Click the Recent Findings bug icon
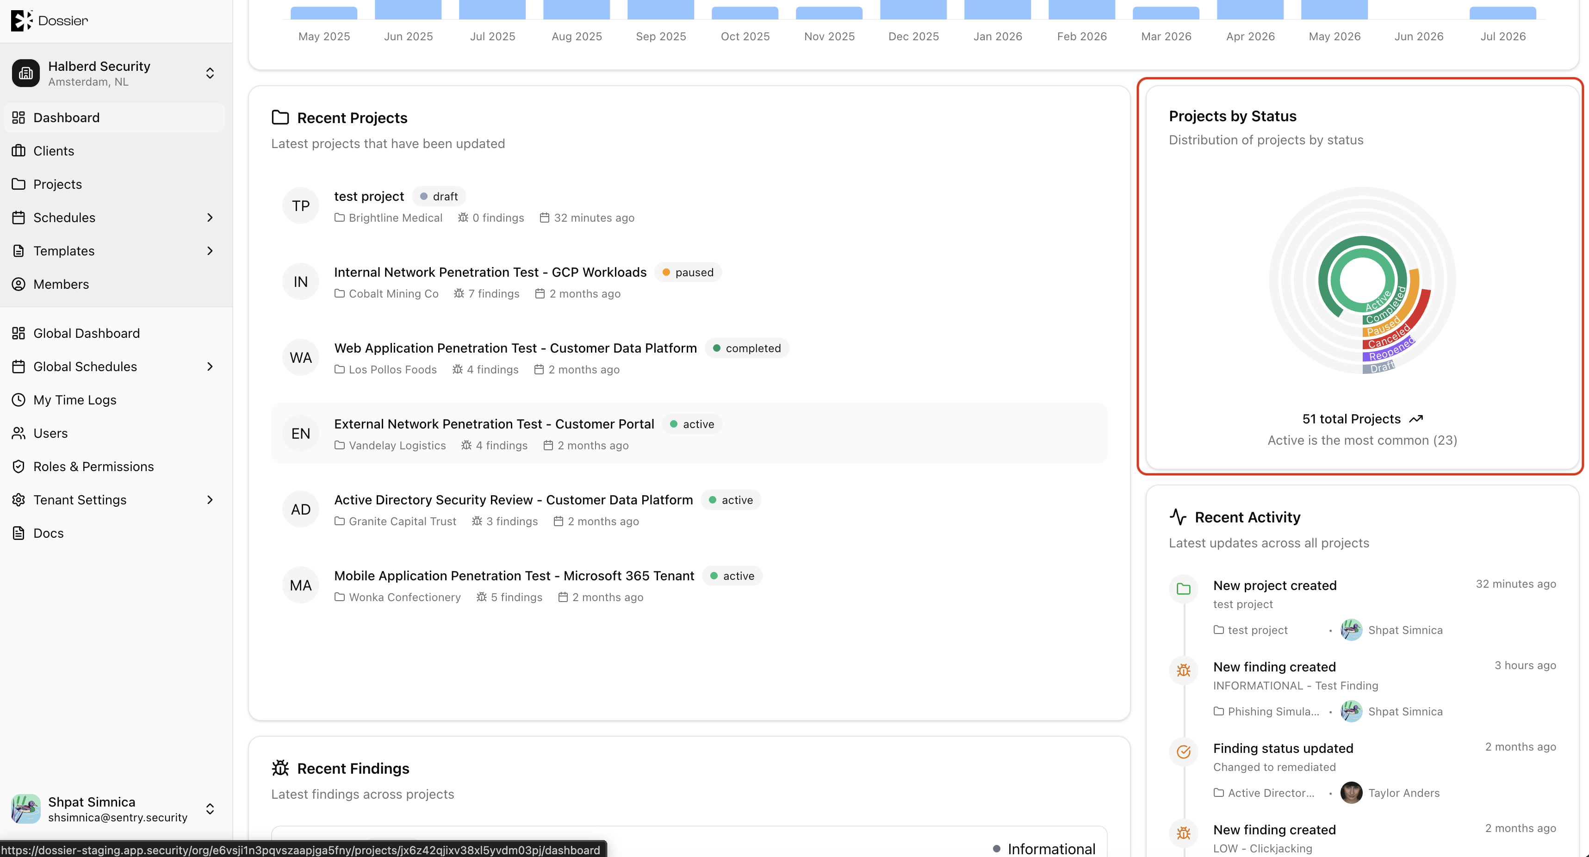The width and height of the screenshot is (1589, 857). point(280,768)
